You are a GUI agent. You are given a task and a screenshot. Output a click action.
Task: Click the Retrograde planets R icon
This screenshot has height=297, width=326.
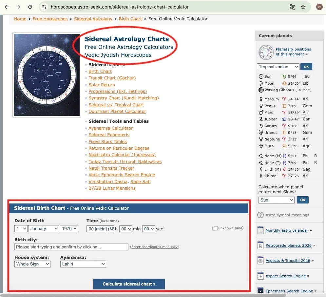(260, 245)
